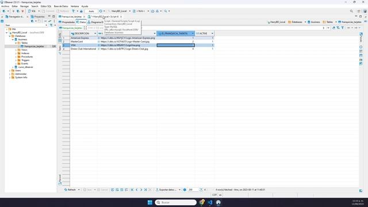368x207 pixels.
Task: Select the MasterCard cell
Action: pos(83,41)
